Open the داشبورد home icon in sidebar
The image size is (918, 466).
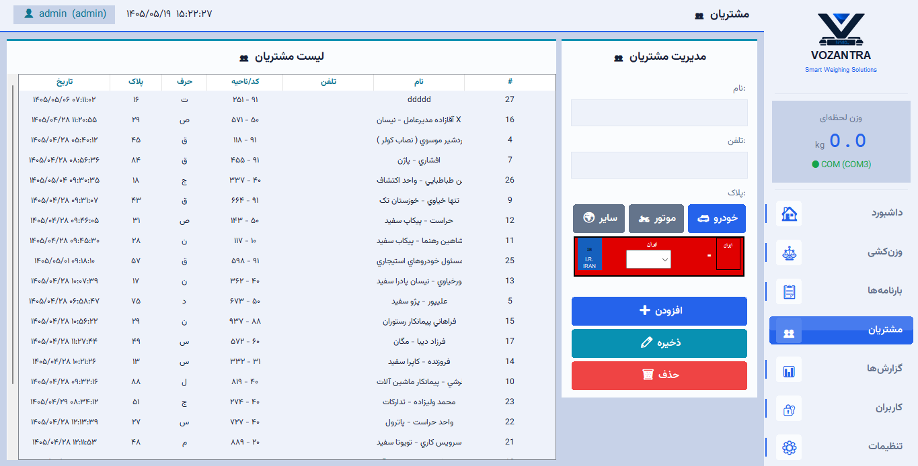click(789, 214)
